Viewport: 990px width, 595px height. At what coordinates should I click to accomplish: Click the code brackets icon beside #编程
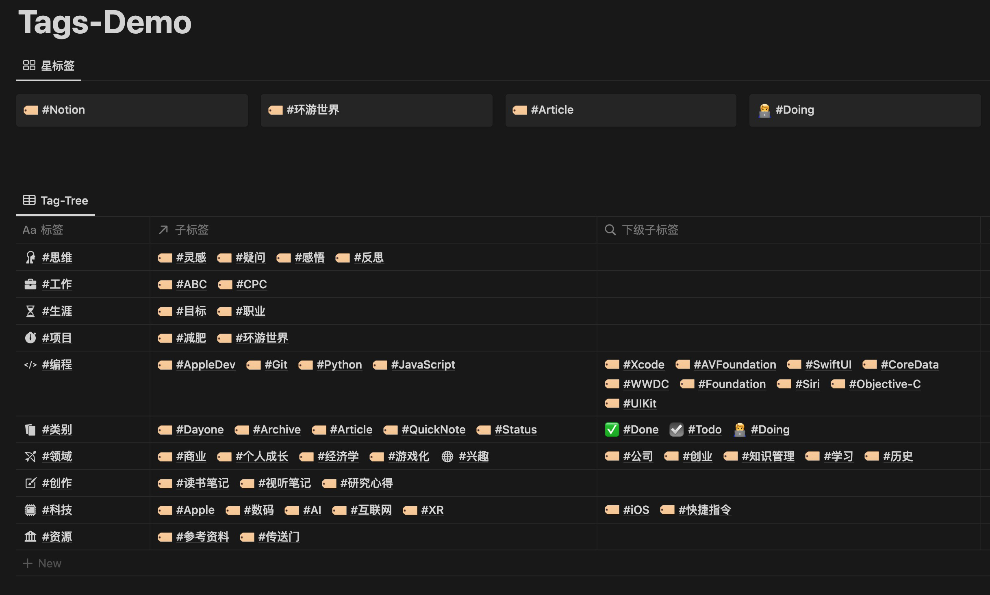[30, 364]
